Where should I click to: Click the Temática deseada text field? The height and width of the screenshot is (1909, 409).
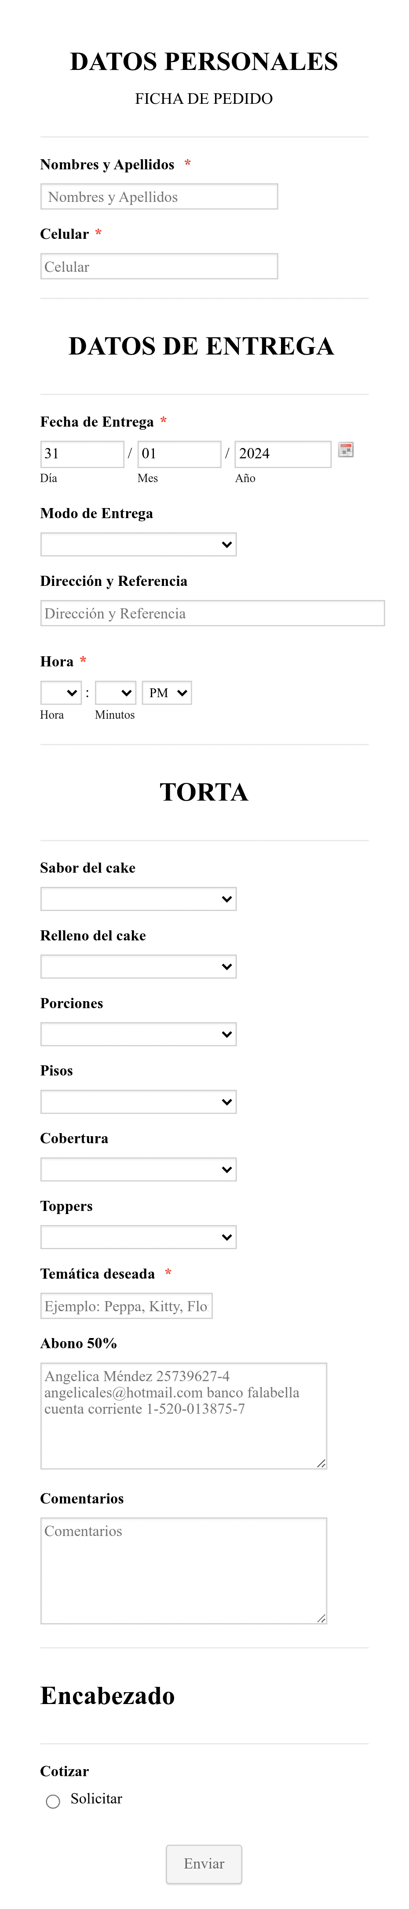pos(127,1305)
